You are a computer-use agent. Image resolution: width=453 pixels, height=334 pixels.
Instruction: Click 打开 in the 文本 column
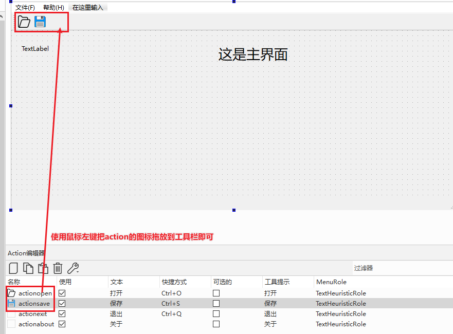click(x=116, y=293)
